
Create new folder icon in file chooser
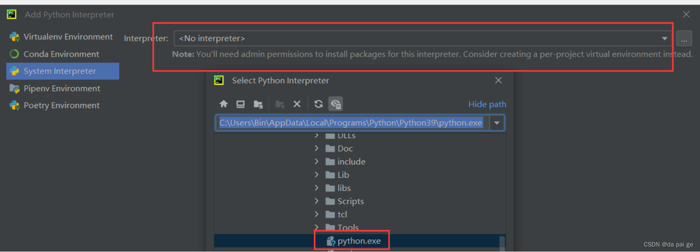(280, 104)
